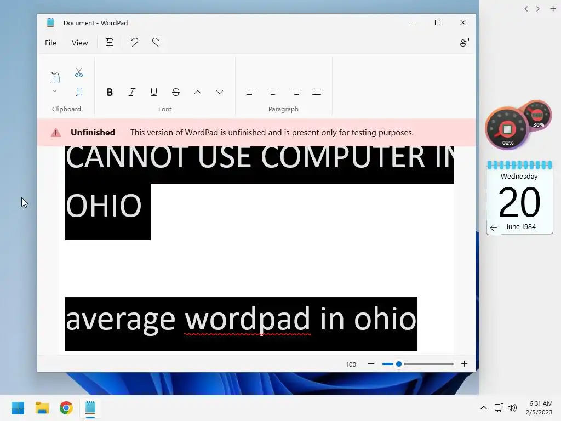The image size is (561, 421).
Task: Align text left
Action: [x=251, y=92]
